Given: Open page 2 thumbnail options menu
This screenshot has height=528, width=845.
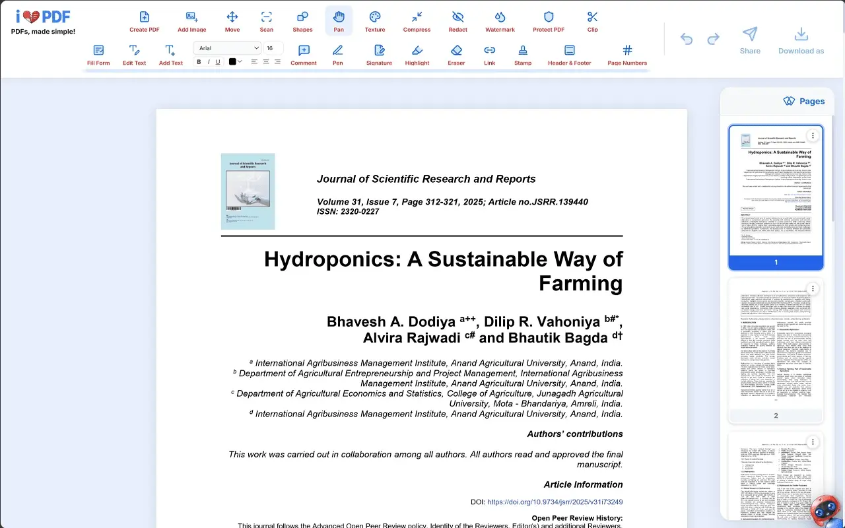Looking at the screenshot, I should pos(813,289).
